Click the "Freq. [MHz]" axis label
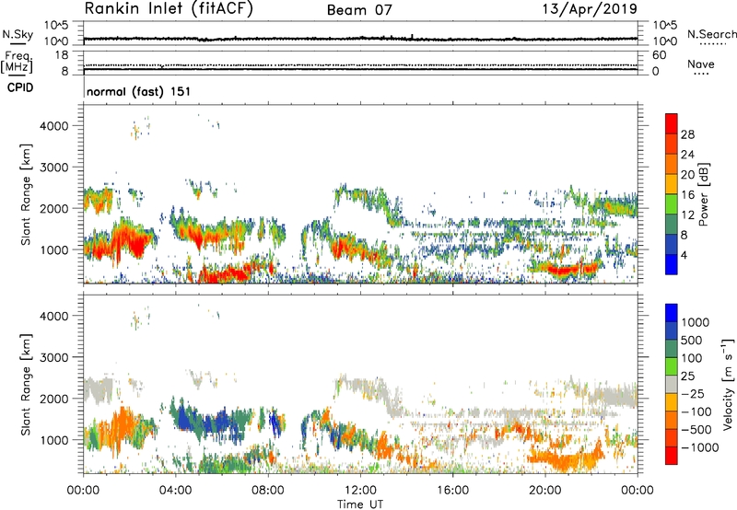Screen dimensions: 737x510 [17, 63]
